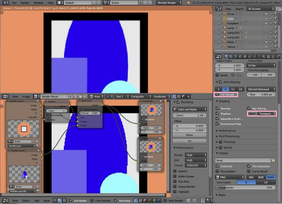Screen dimensions: 282x204
Task: Enable the OpenCL checkbox in the Performance panel
Action: coord(174,171)
